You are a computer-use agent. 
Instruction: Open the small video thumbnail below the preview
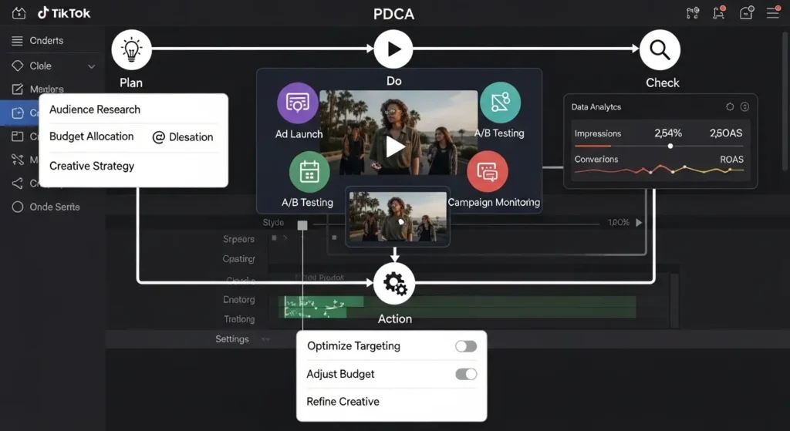397,218
